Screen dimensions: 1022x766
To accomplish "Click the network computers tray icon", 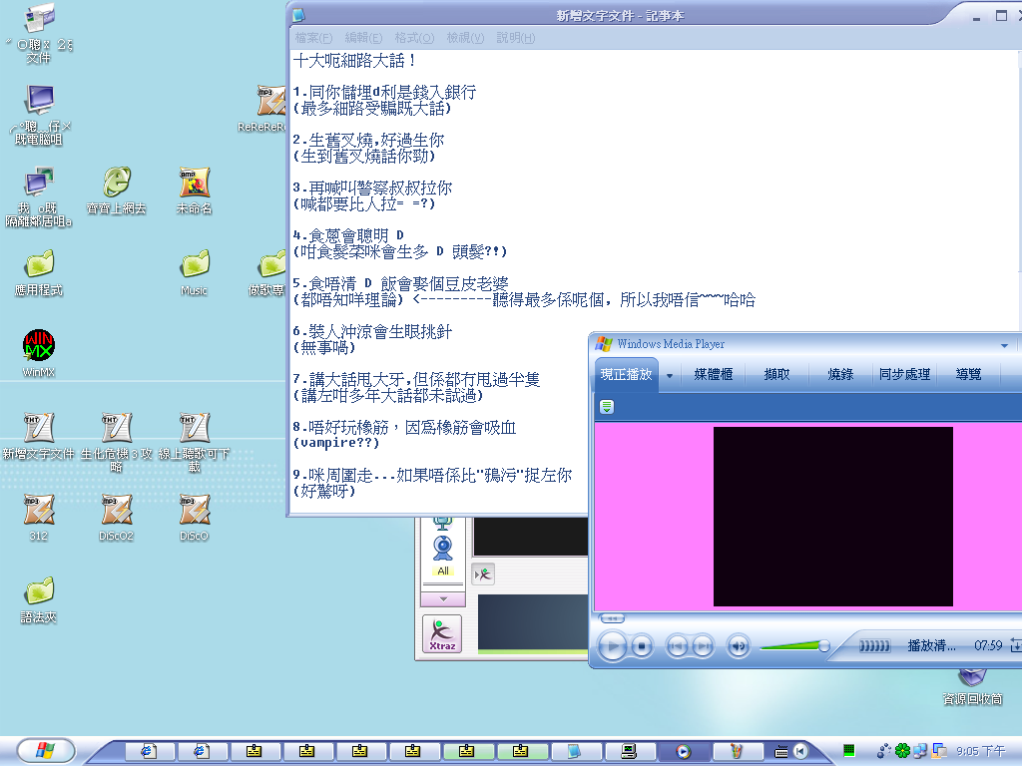I will (x=919, y=751).
